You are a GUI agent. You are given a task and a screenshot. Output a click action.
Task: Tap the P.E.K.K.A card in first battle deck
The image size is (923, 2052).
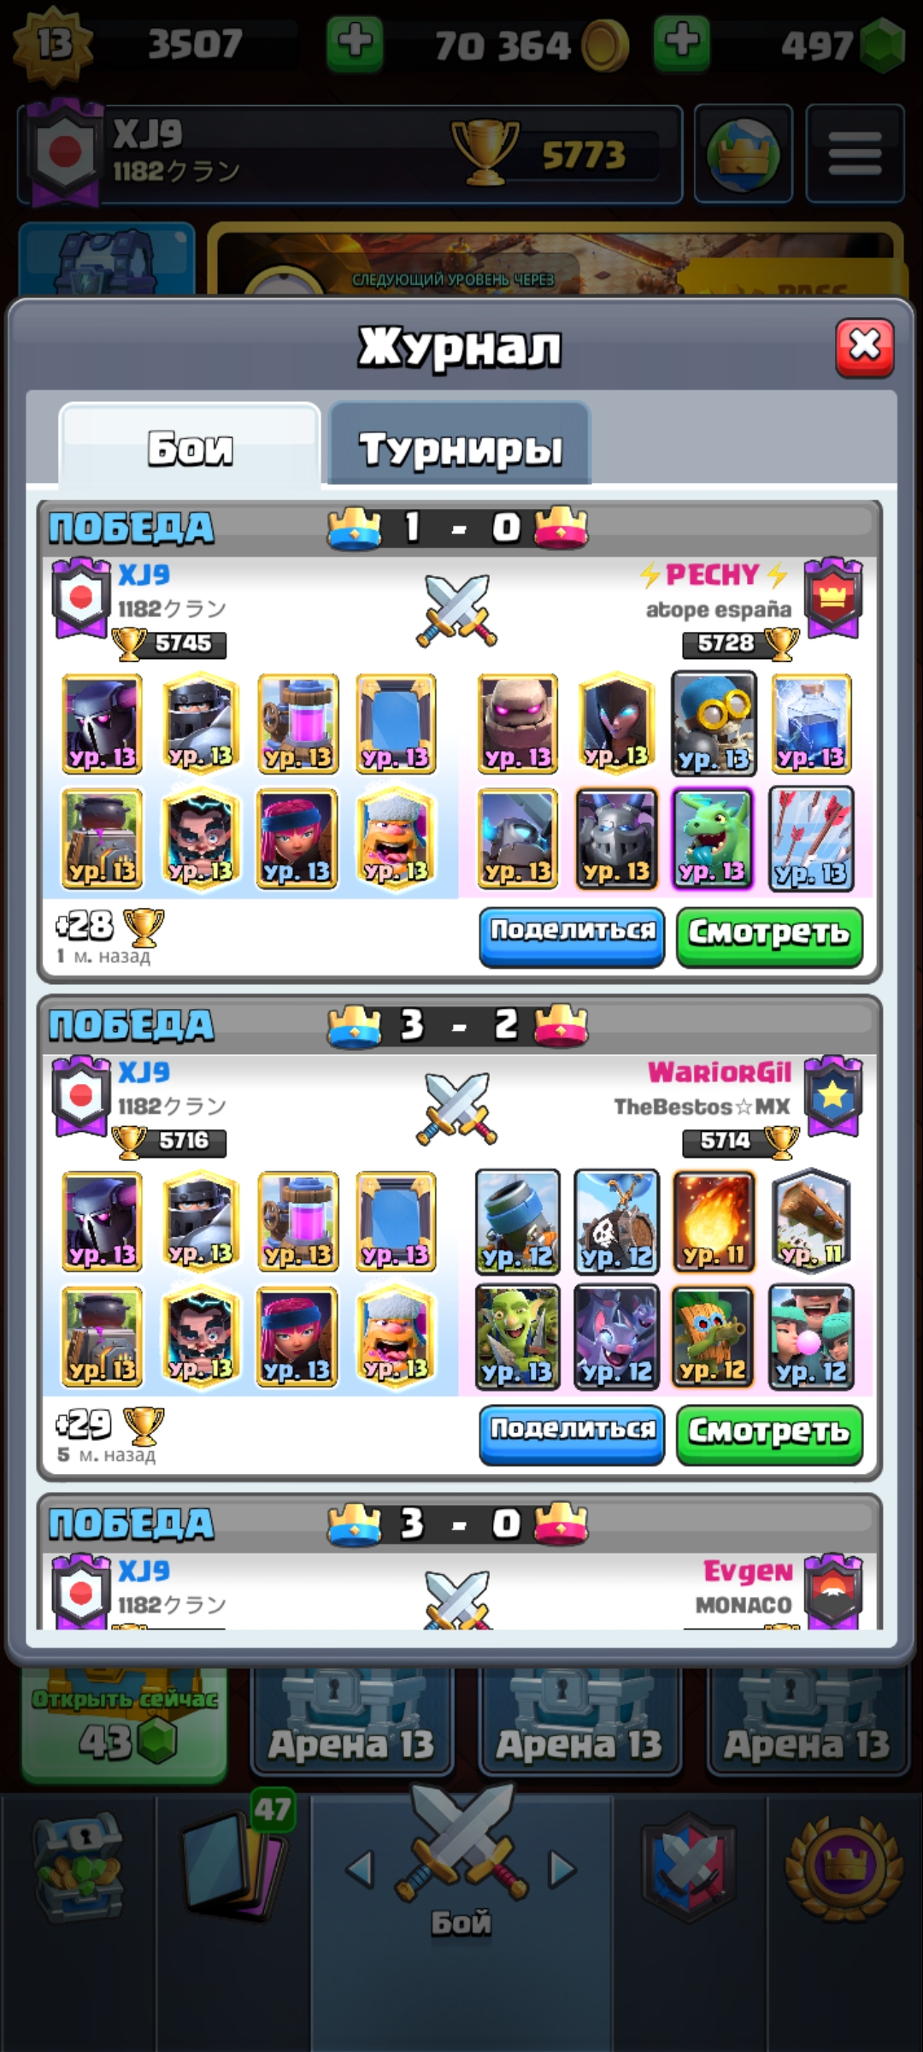pyautogui.click(x=103, y=724)
